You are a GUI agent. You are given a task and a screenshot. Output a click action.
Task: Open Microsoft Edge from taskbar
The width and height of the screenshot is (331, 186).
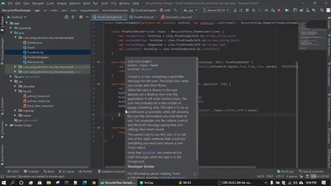(85, 182)
